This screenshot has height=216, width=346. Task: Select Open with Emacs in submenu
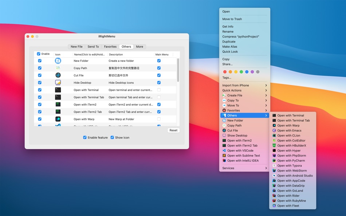(292, 131)
